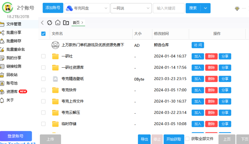The width and height of the screenshot is (249, 144).
Task: Expand the 搜索 button dropdown arrow
Action: click(x=205, y=8)
